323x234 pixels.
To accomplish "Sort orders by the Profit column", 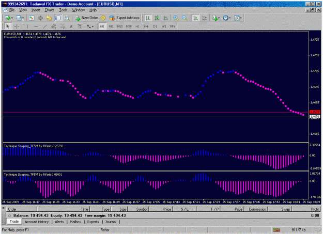I will point(306,209).
